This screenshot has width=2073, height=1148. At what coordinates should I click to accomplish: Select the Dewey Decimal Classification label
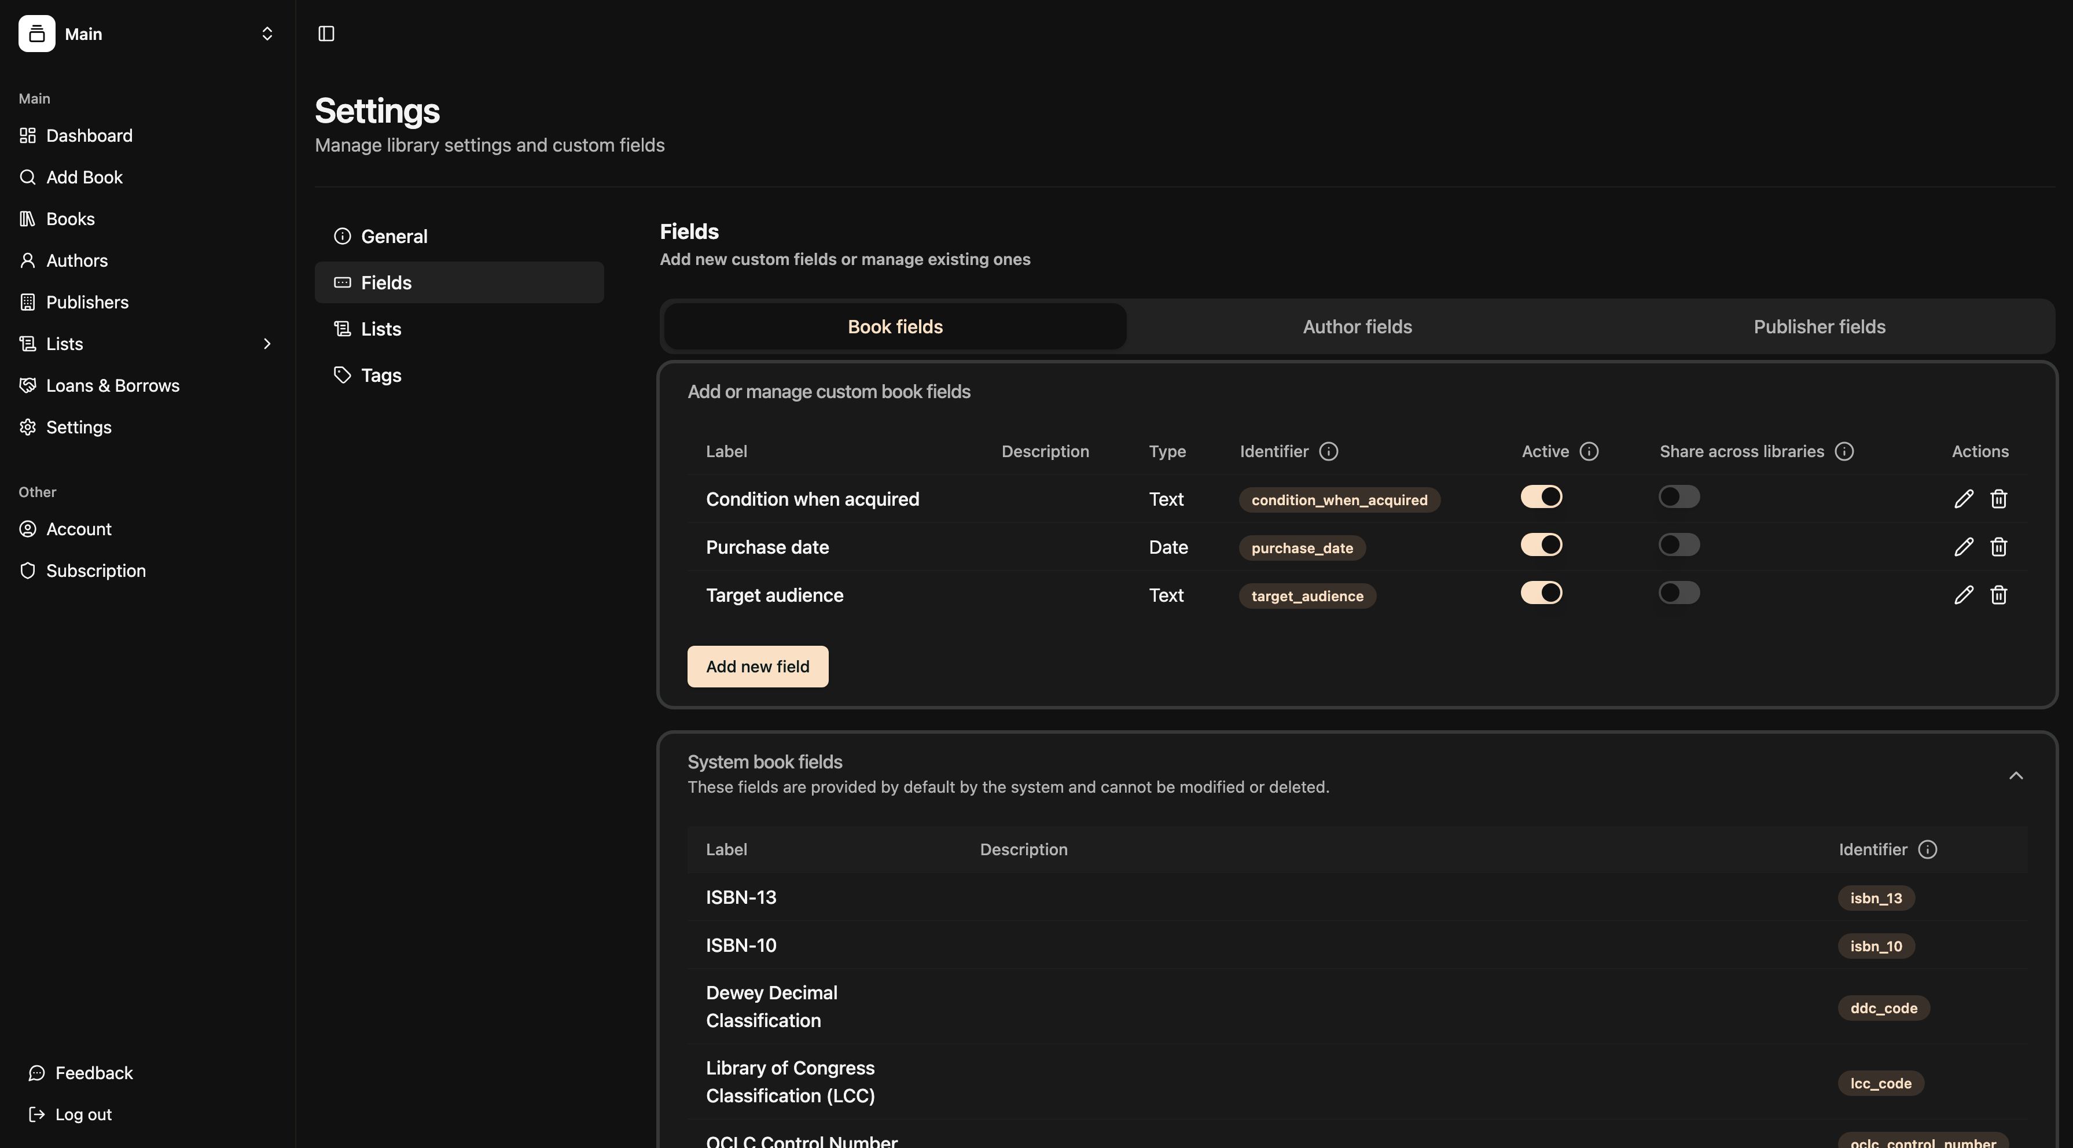click(x=772, y=1006)
